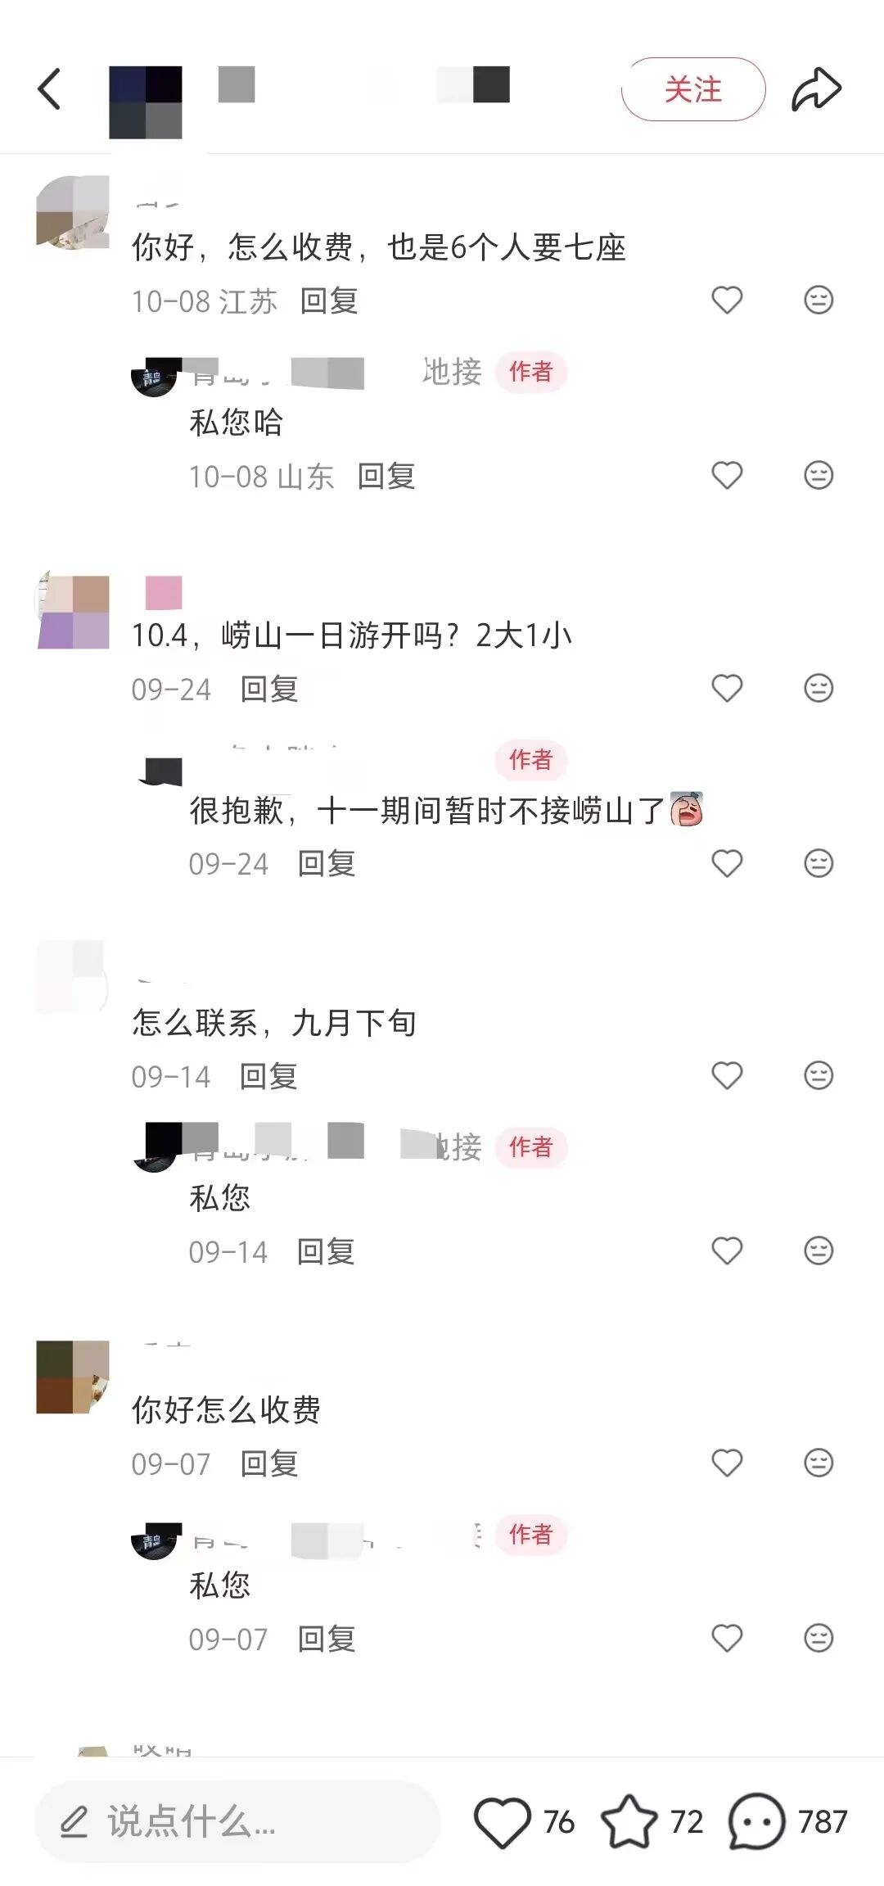
Task: Open avatar of the 崂山一日游 commenter
Action: point(73,612)
